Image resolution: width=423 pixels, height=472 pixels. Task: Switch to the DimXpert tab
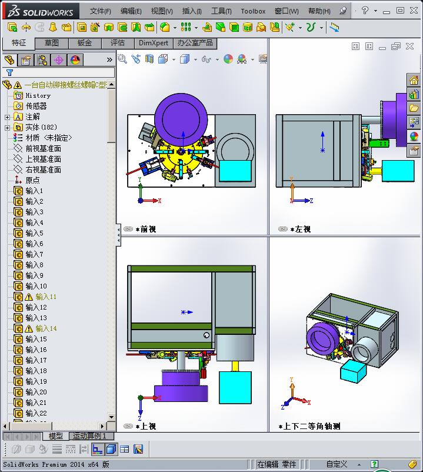(x=154, y=43)
